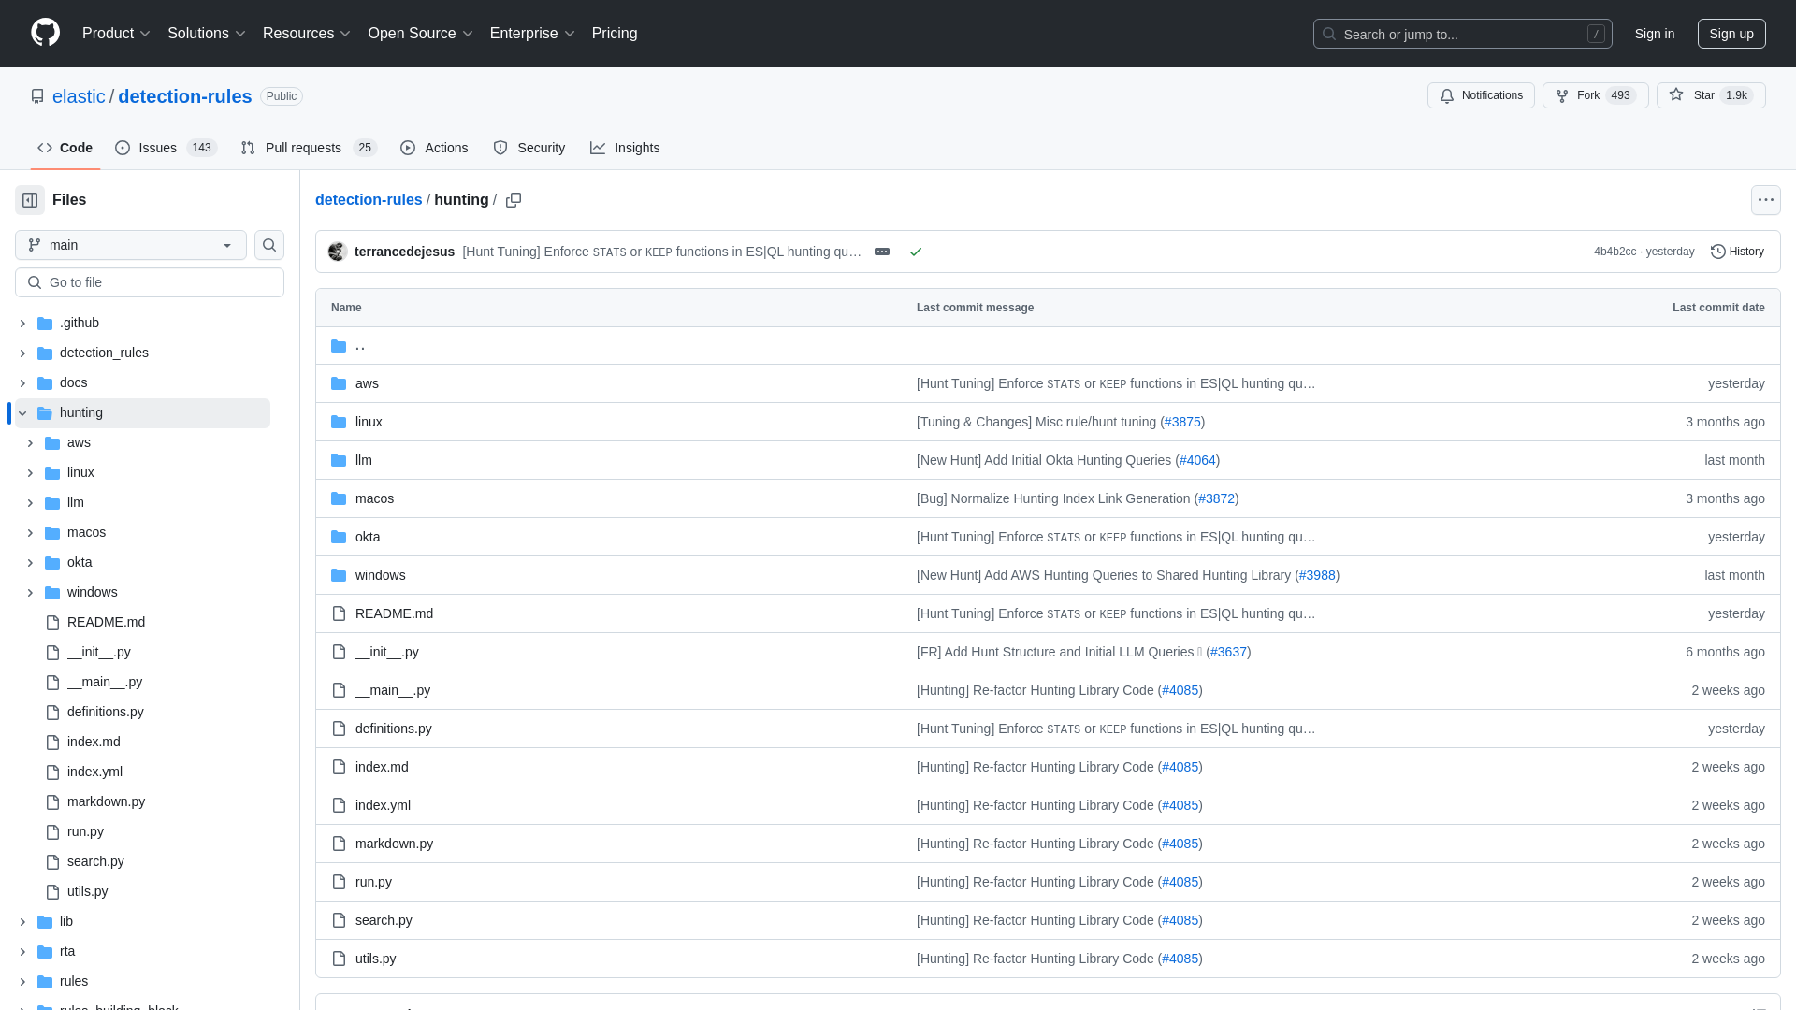
Task: Go to Pricing page
Action: 615,33
